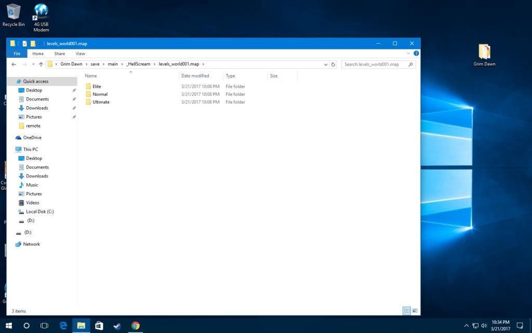Customize Quick Access Toolbar dropdown

(x=39, y=44)
